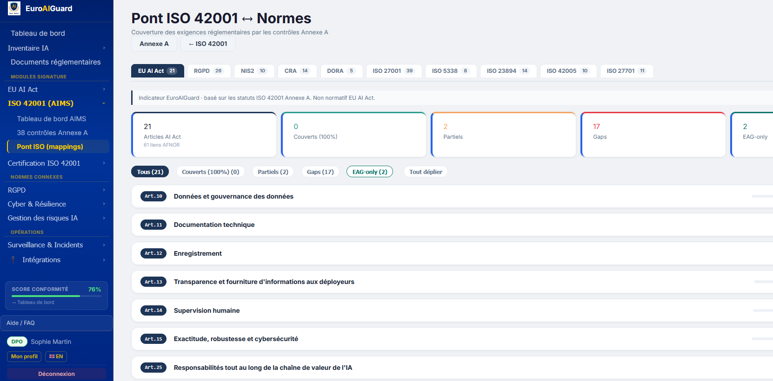Filter by Partiels (2)
The image size is (773, 381).
273,172
